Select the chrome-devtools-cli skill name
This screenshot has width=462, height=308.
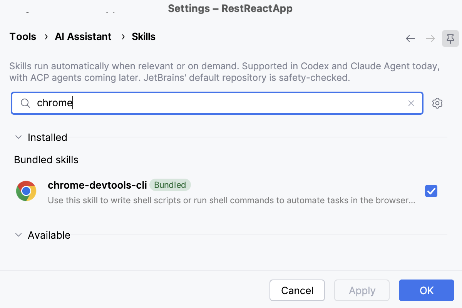pyautogui.click(x=97, y=185)
